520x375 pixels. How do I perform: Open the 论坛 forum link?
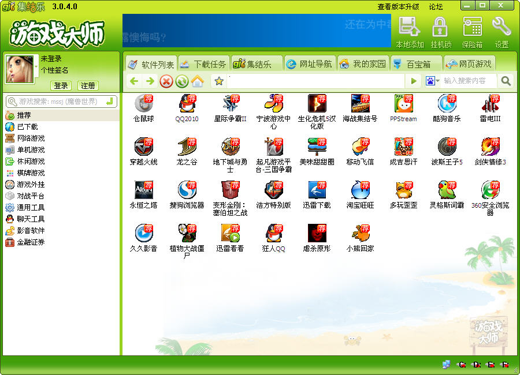tap(436, 6)
